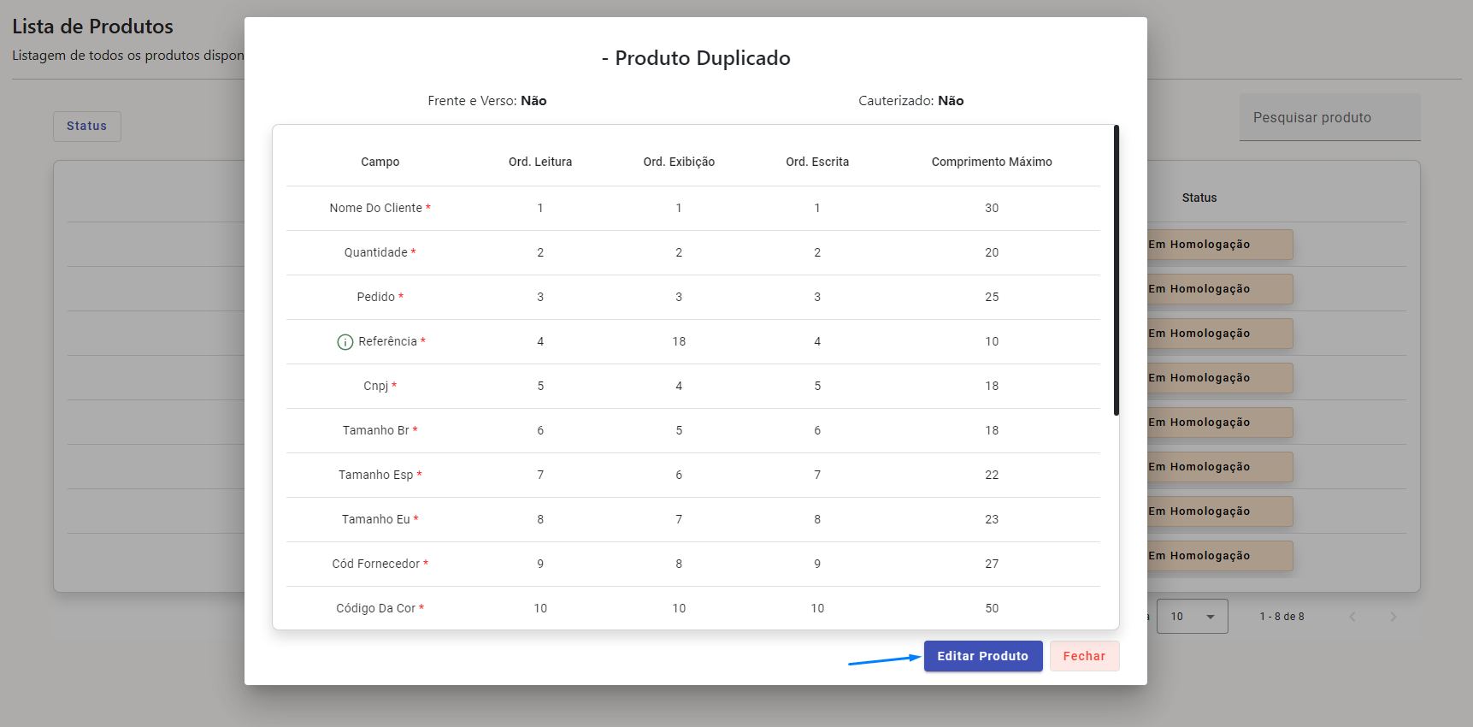Click the info icon beside Referência
The height and width of the screenshot is (727, 1473).
[345, 342]
